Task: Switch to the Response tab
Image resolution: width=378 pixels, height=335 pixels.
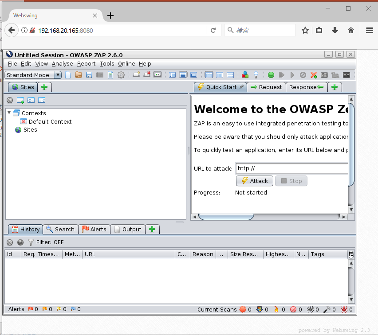Action: point(307,87)
